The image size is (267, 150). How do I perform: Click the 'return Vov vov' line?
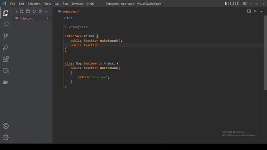pyautogui.click(x=93, y=77)
